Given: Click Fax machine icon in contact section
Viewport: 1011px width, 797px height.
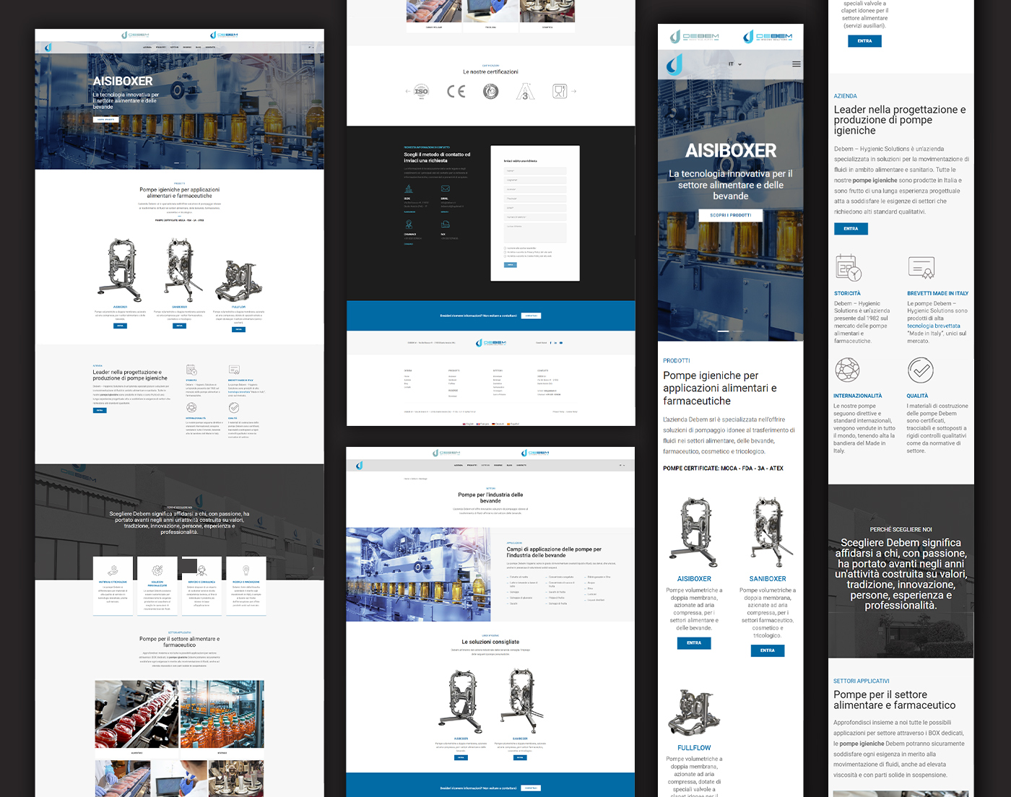Looking at the screenshot, I should tap(446, 225).
